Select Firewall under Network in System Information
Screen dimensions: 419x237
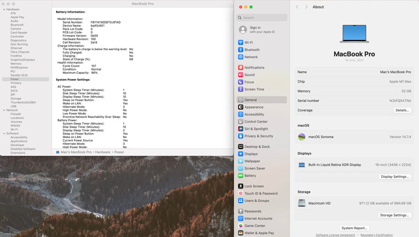coord(16,114)
